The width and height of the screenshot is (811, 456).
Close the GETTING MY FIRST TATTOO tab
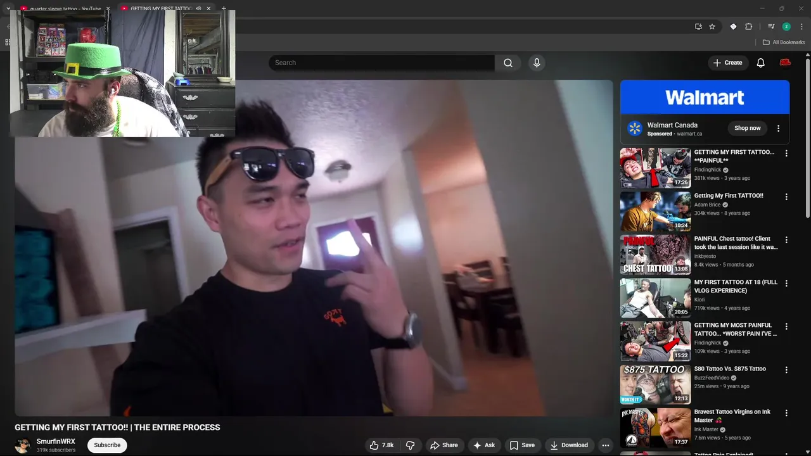pyautogui.click(x=208, y=8)
